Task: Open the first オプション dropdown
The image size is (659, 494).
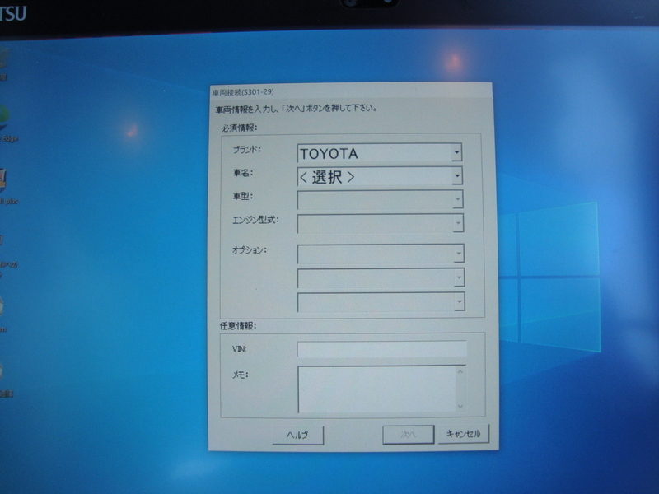Action: pos(381,254)
